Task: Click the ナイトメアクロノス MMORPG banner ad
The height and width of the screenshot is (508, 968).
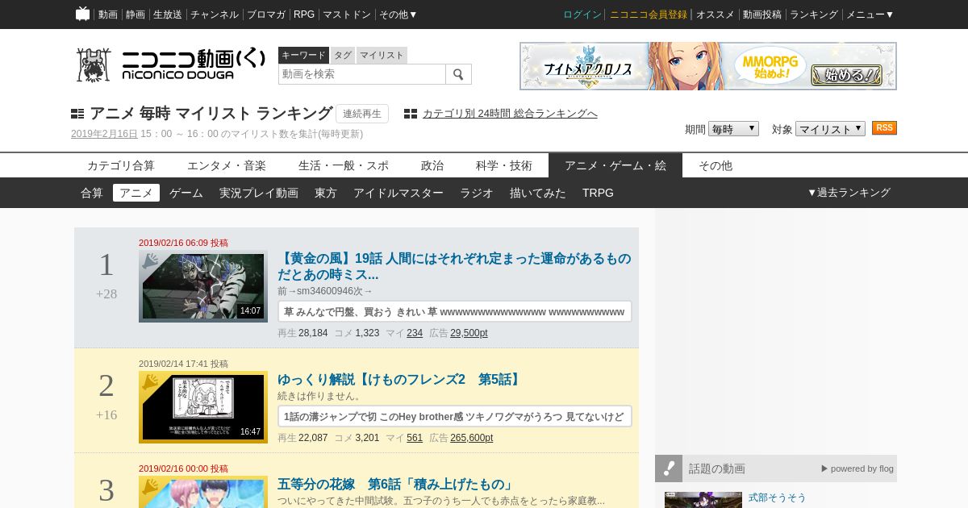Action: point(708,66)
